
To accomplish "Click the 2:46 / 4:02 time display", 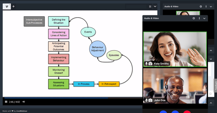I will coord(15,102).
